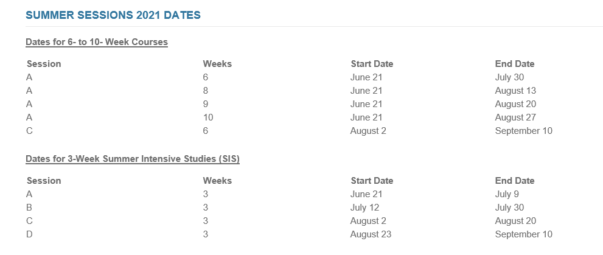Click the July 30 end date for Session B
Image resolution: width=603 pixels, height=255 pixels.
click(509, 208)
